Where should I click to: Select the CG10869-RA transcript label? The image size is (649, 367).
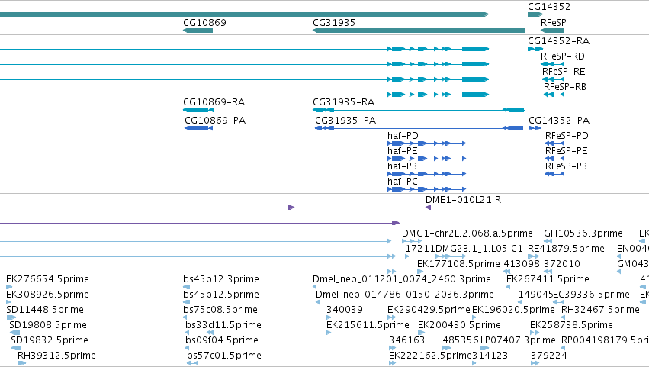click(x=214, y=102)
